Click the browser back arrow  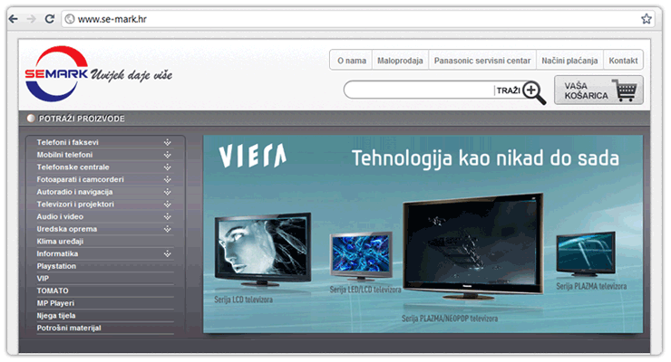tap(14, 19)
